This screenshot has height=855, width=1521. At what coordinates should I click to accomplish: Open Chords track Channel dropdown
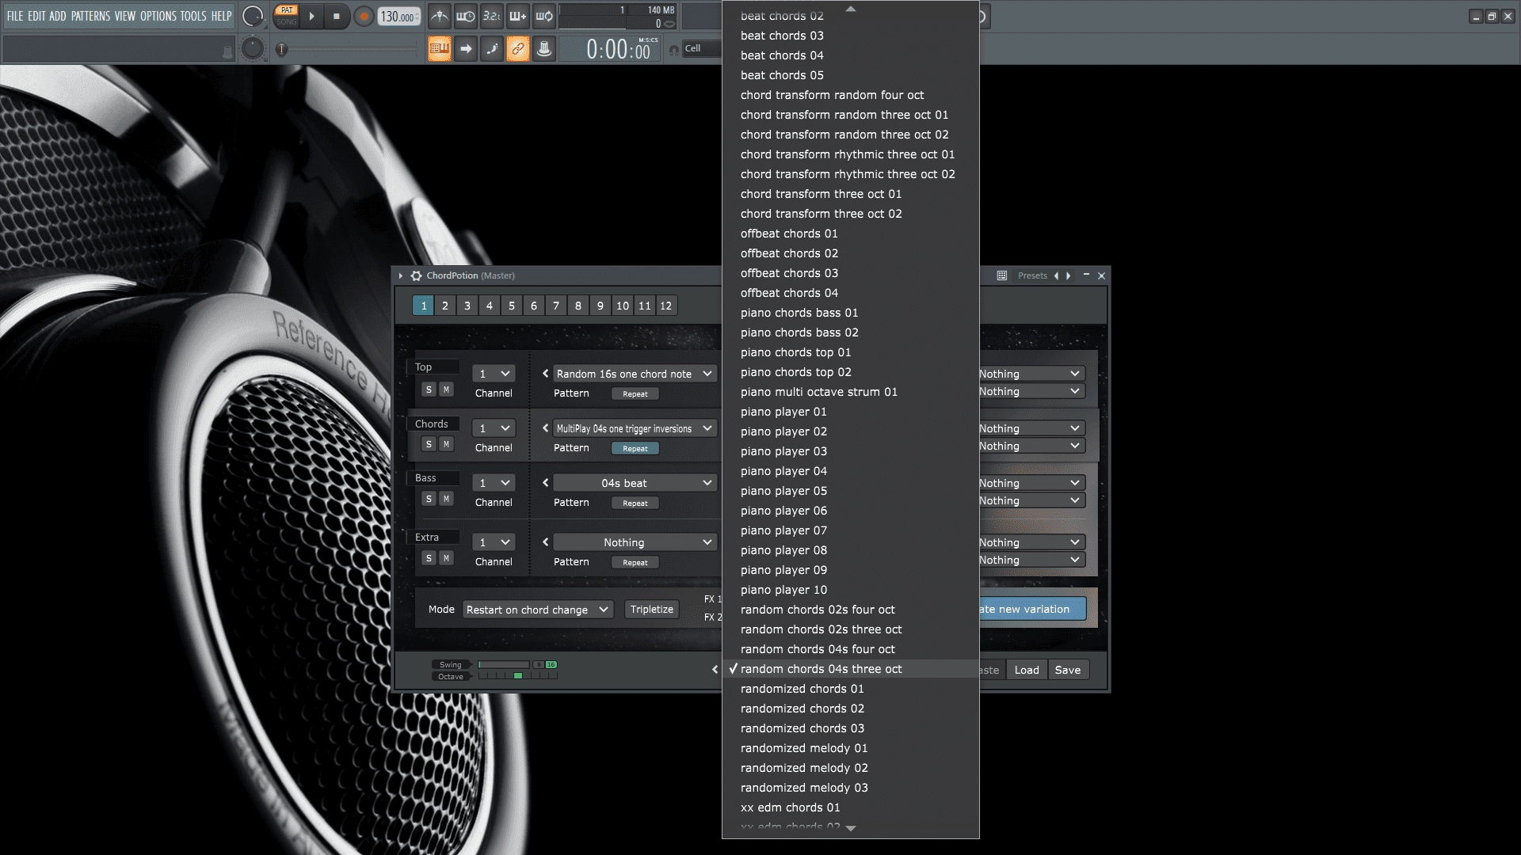[494, 428]
